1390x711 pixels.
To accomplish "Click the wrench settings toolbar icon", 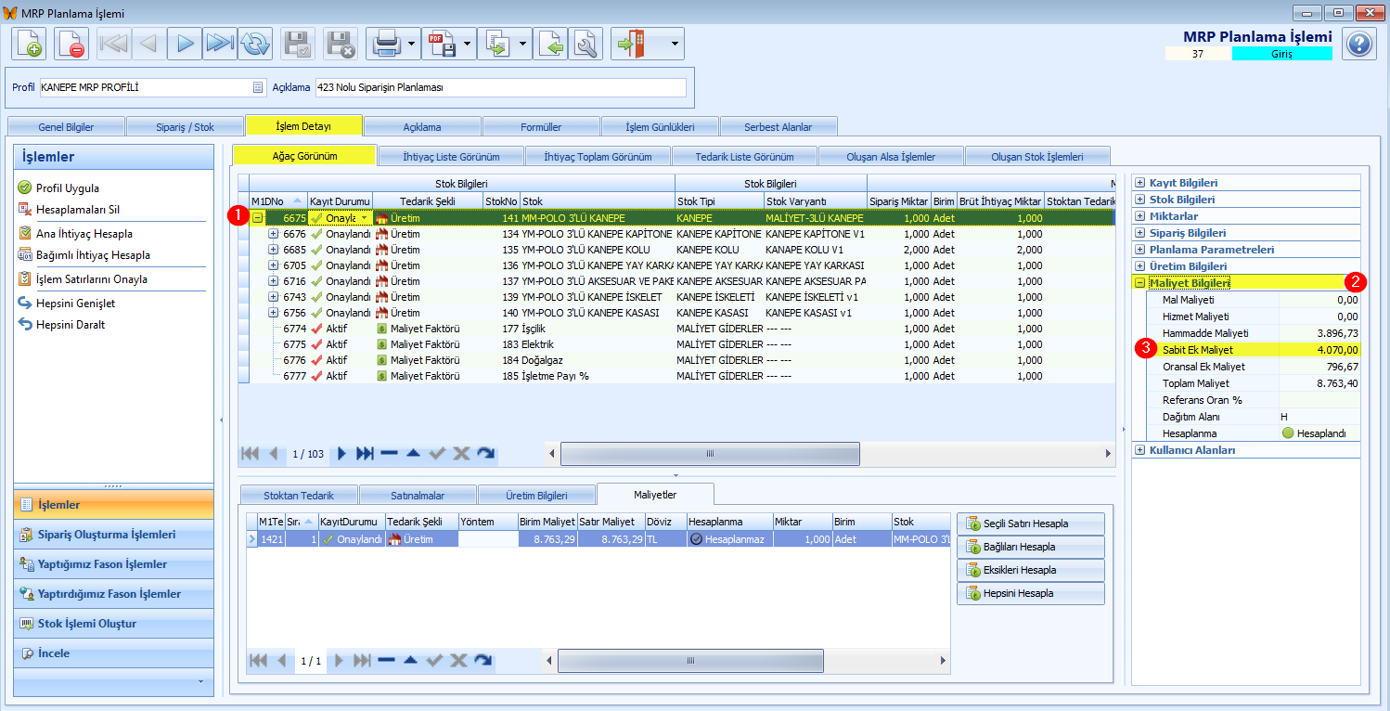I will (586, 44).
